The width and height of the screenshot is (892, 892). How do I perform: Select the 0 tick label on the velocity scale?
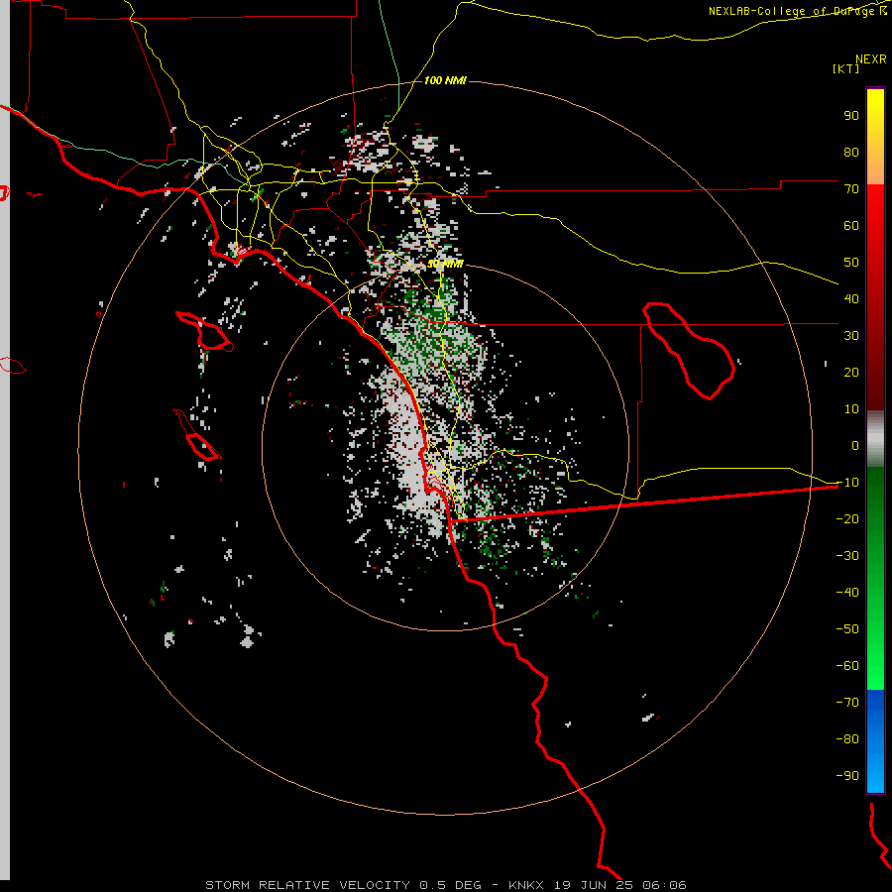point(855,445)
